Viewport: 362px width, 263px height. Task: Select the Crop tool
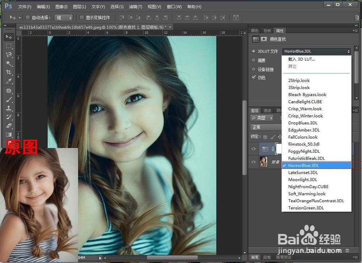[9, 72]
